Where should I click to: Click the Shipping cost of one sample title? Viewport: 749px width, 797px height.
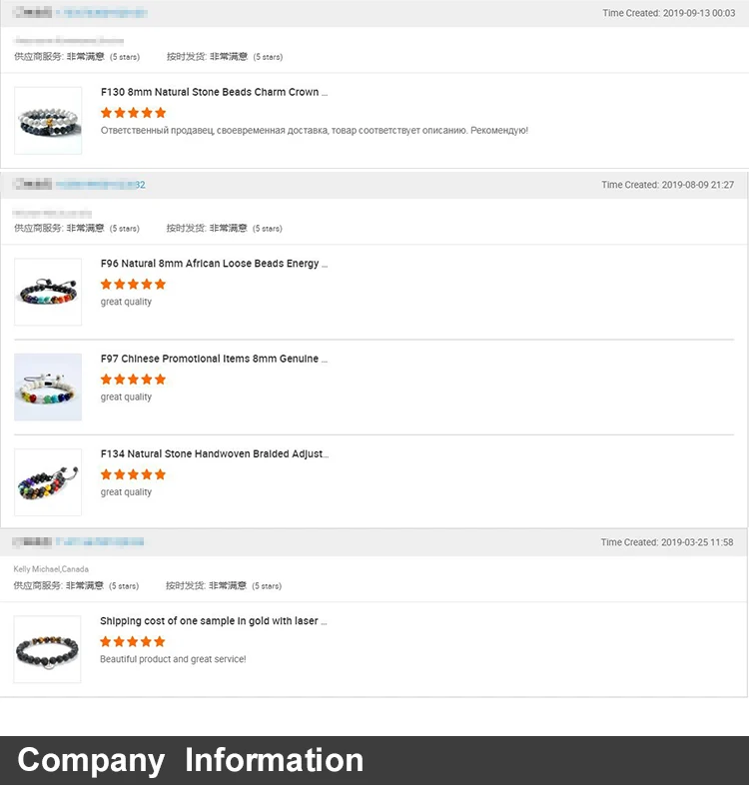213,621
